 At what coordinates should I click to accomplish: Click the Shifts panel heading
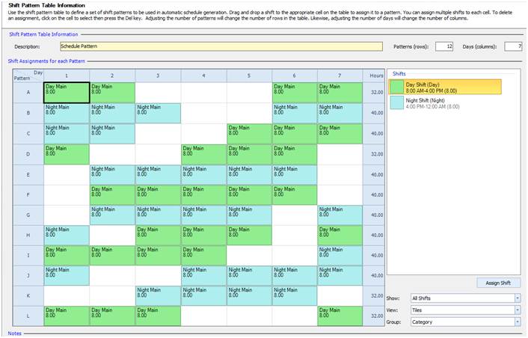click(399, 74)
